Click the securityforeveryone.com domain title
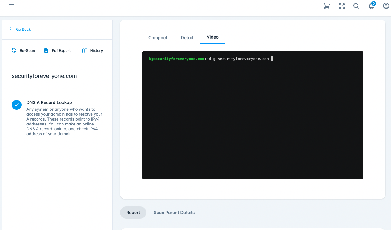391x230 pixels. pyautogui.click(x=44, y=76)
